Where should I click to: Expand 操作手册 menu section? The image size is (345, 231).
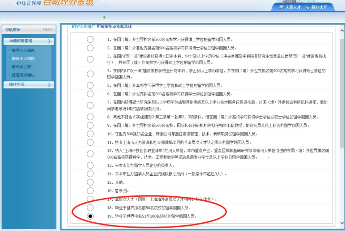pos(29,85)
